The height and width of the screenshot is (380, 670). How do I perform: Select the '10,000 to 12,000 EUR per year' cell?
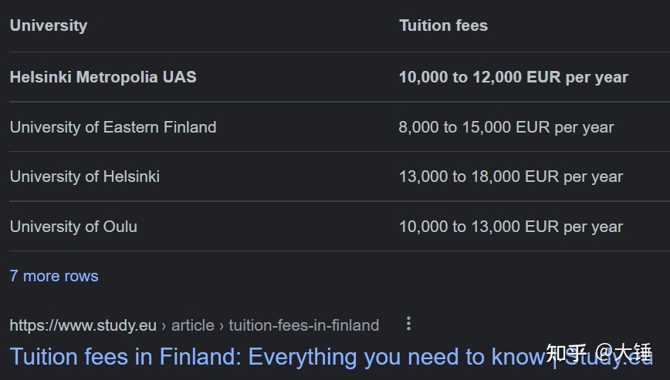point(513,77)
